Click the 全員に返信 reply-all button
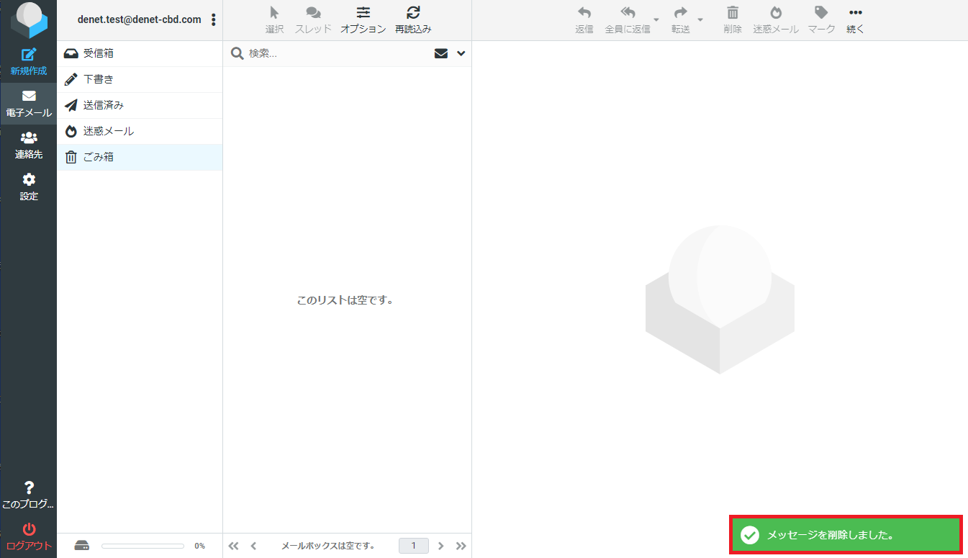968x558 pixels. pyautogui.click(x=628, y=20)
